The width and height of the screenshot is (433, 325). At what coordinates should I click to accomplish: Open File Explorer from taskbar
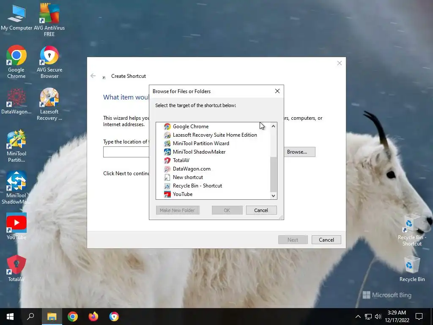point(52,317)
